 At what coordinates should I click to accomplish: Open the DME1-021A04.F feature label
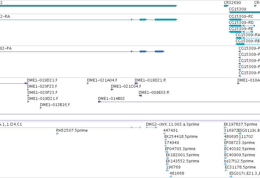pyautogui.click(x=102, y=80)
